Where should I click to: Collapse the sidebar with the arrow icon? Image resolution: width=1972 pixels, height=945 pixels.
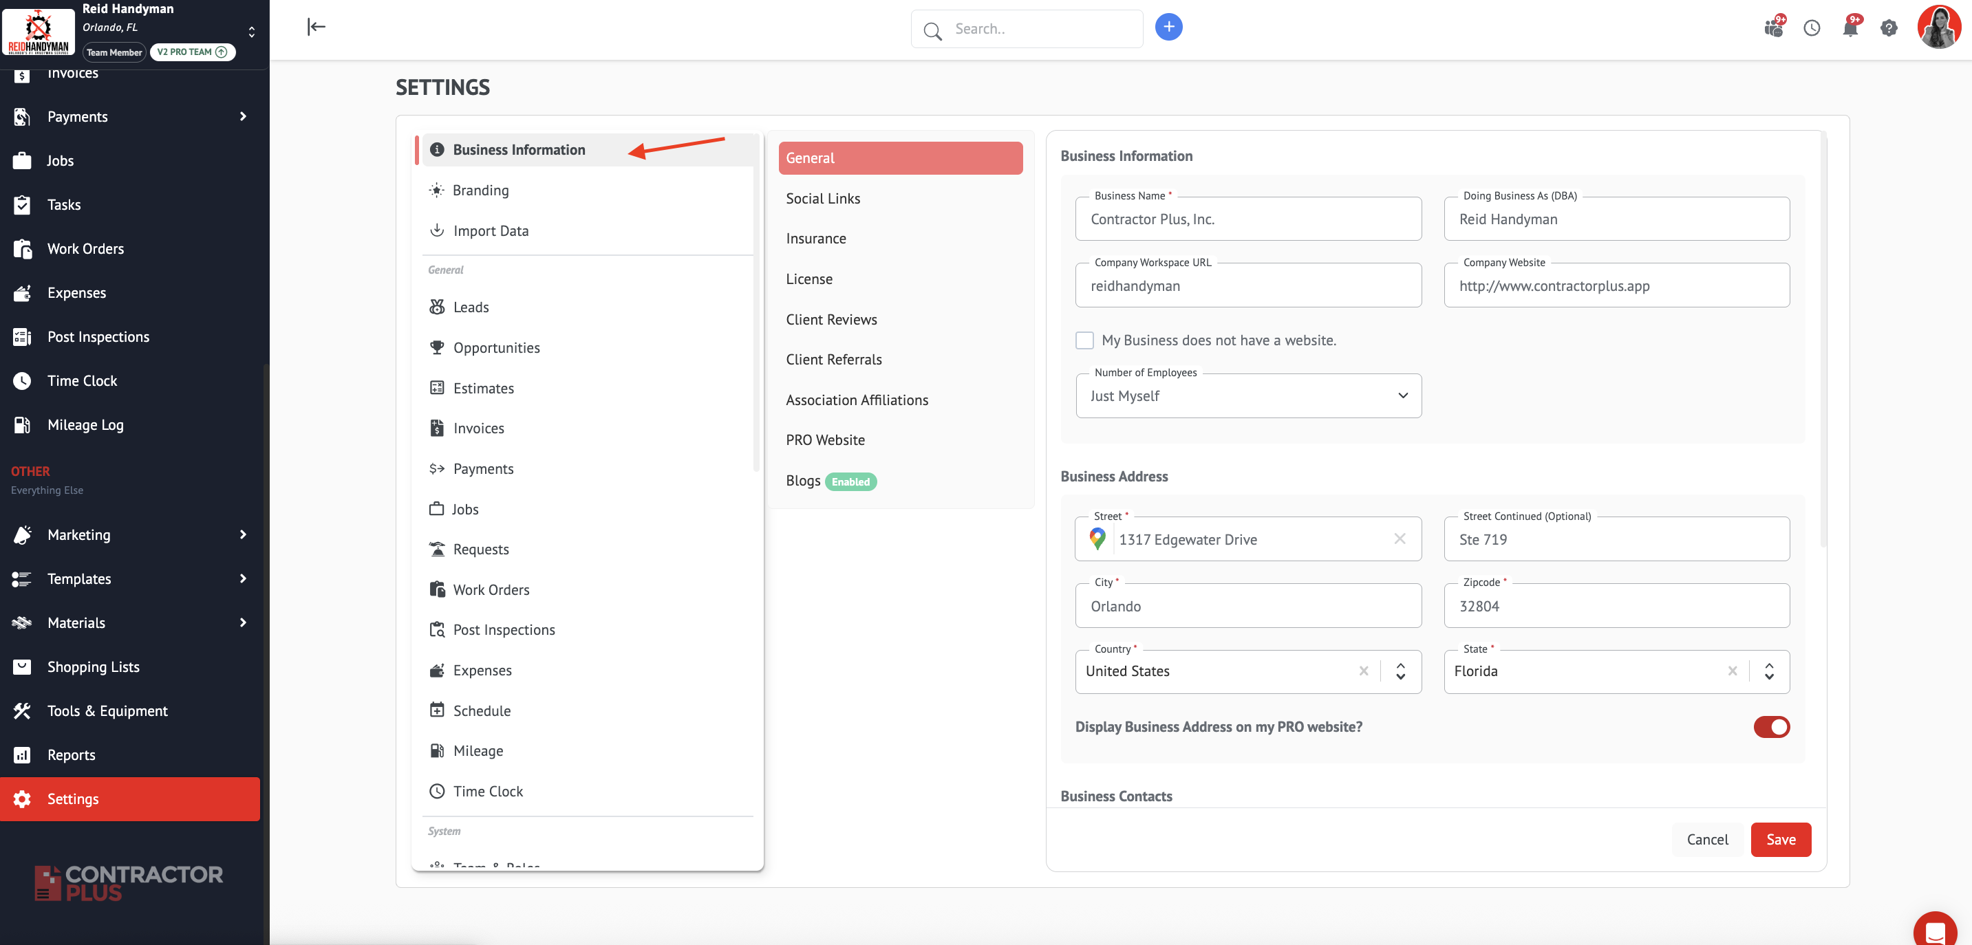[x=316, y=28]
